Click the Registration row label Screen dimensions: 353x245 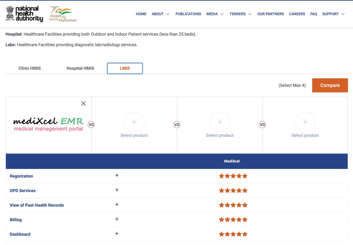[21, 176]
